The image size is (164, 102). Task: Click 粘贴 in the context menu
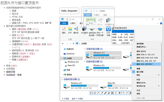point(138,80)
